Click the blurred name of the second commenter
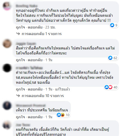The image size is (130, 136). pyautogui.click(x=26, y=43)
